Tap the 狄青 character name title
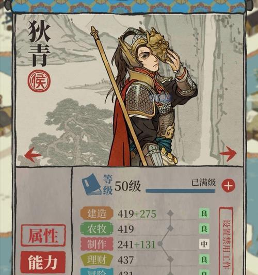258x275 pixels. coord(39,43)
